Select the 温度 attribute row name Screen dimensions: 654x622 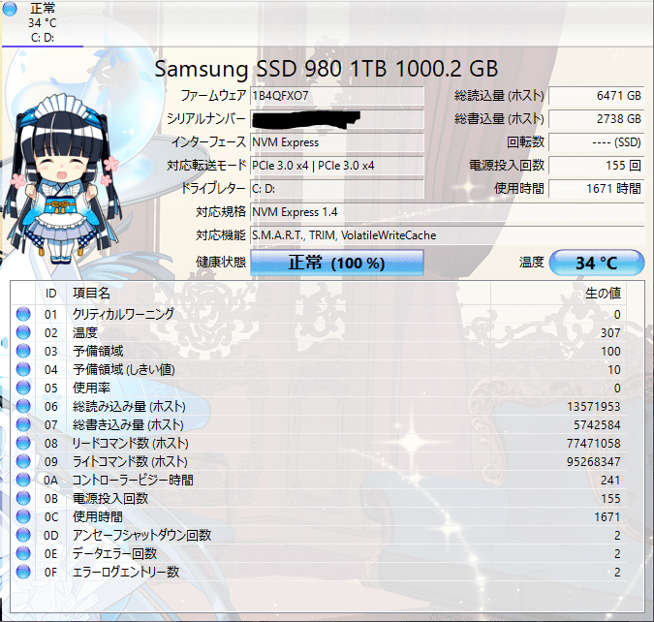[85, 332]
